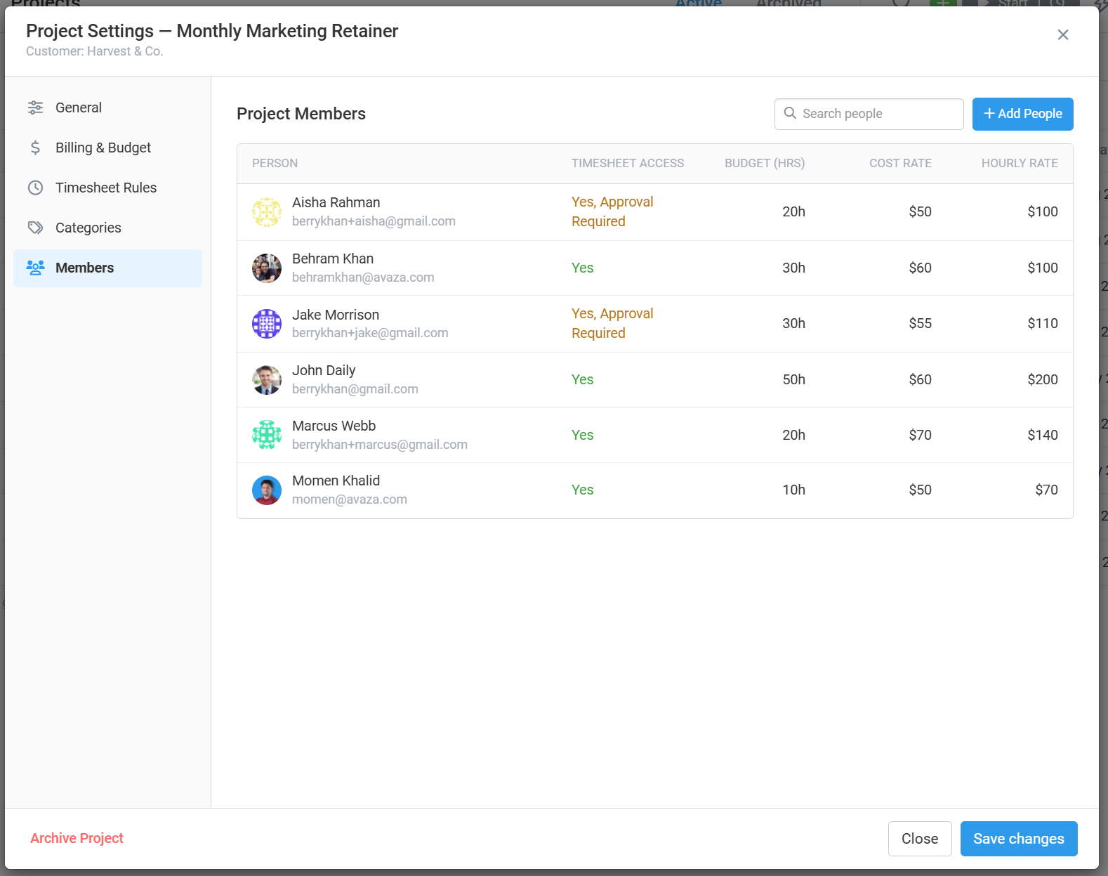Click the COST RATE column header
Image resolution: width=1108 pixels, height=876 pixels.
coord(900,163)
